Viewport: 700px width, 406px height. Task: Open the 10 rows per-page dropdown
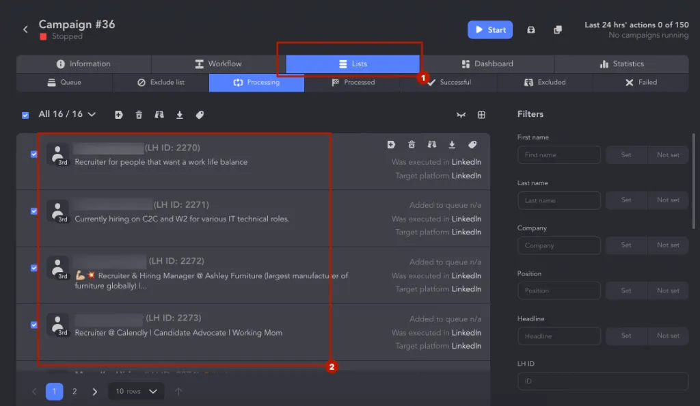136,392
